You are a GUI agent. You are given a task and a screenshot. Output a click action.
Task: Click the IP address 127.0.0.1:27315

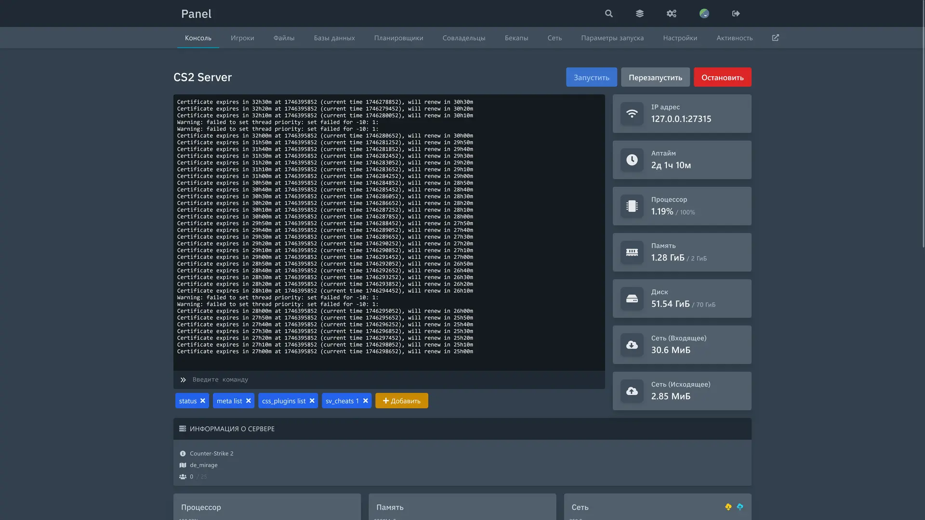tap(681, 119)
